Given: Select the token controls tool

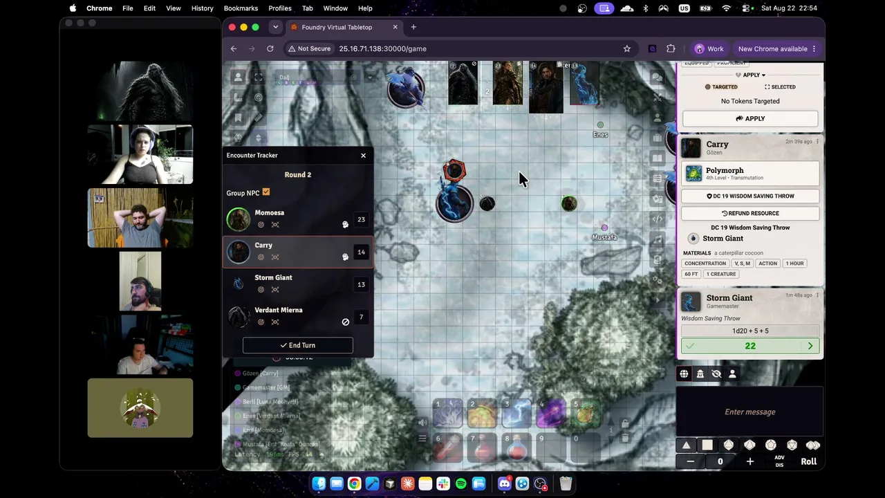Looking at the screenshot, I should click(x=239, y=77).
